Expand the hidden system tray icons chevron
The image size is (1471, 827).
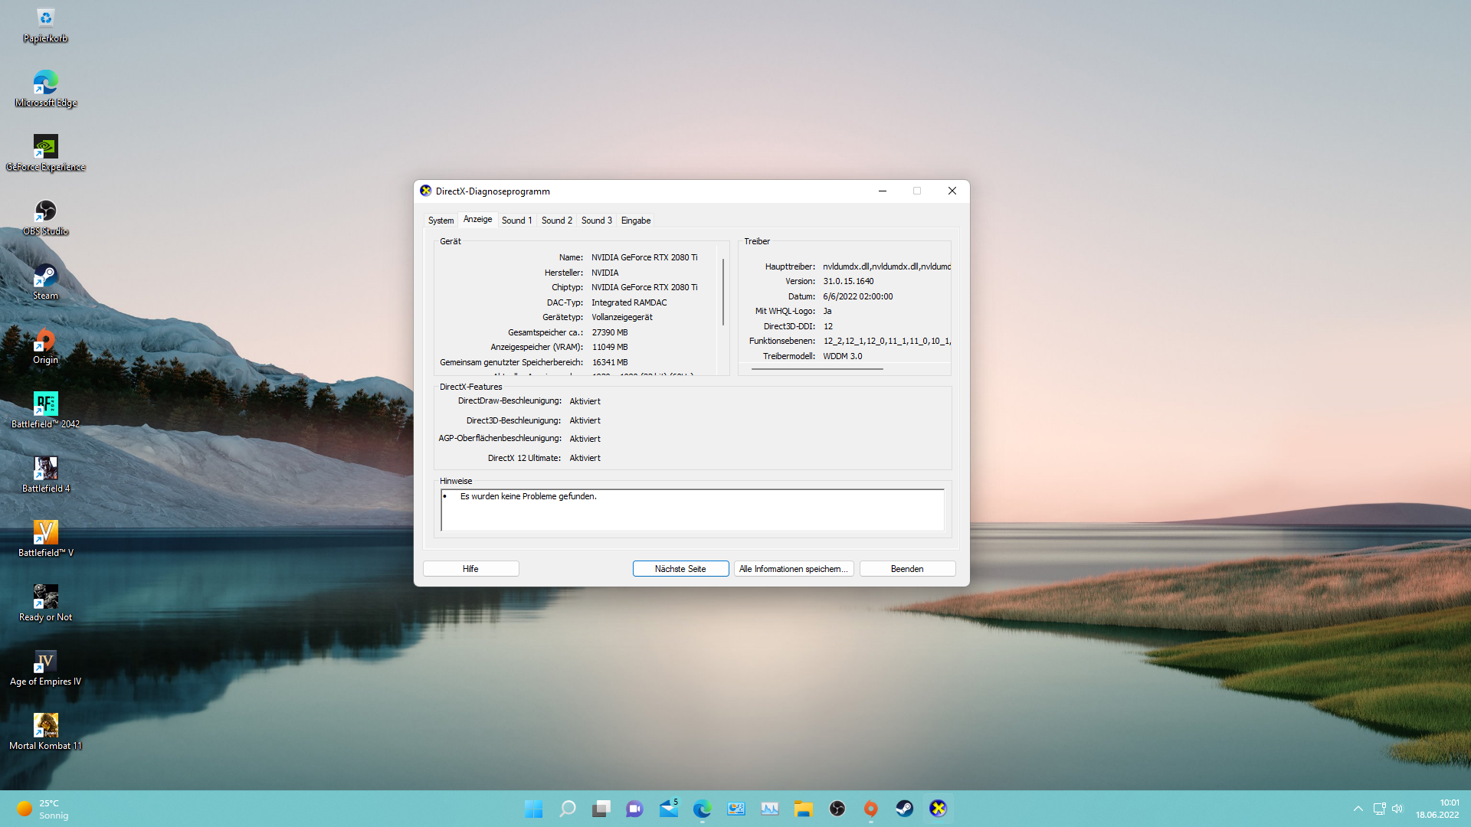point(1358,809)
